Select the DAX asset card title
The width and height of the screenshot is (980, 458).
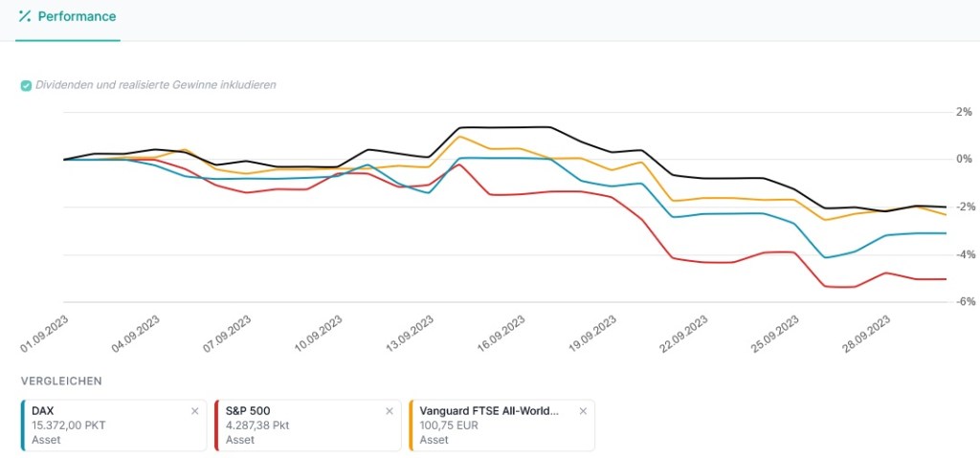(44, 411)
